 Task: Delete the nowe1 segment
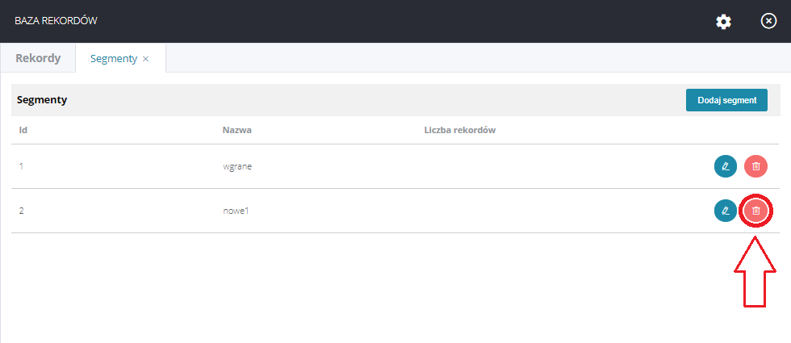[x=755, y=211]
